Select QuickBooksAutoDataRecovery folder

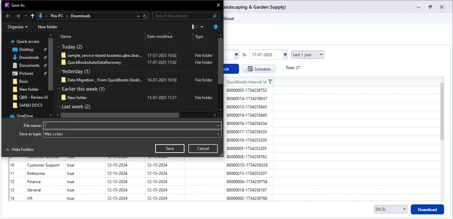click(94, 62)
